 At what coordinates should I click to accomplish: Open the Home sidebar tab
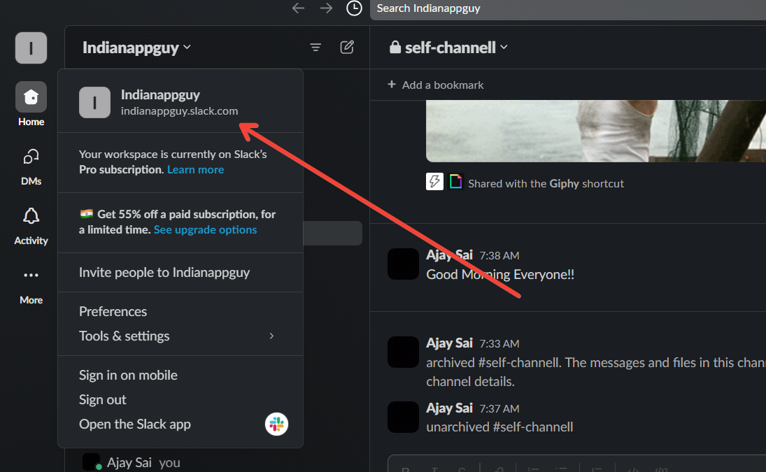[x=31, y=104]
